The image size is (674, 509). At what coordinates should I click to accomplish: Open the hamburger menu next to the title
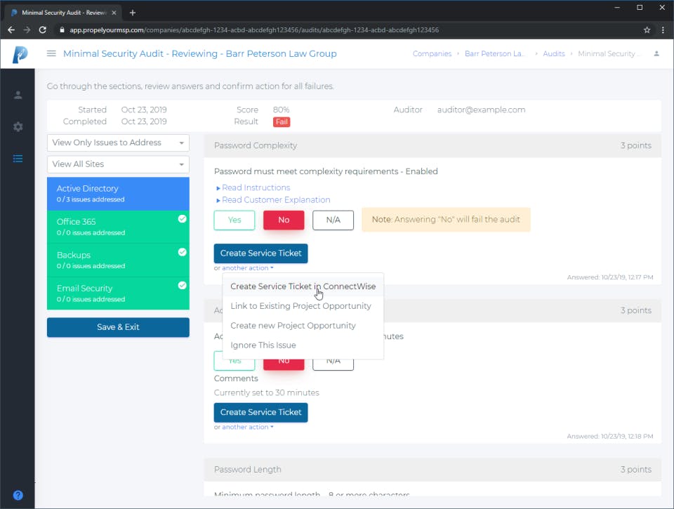[x=51, y=53]
